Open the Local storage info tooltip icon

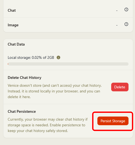58,57
